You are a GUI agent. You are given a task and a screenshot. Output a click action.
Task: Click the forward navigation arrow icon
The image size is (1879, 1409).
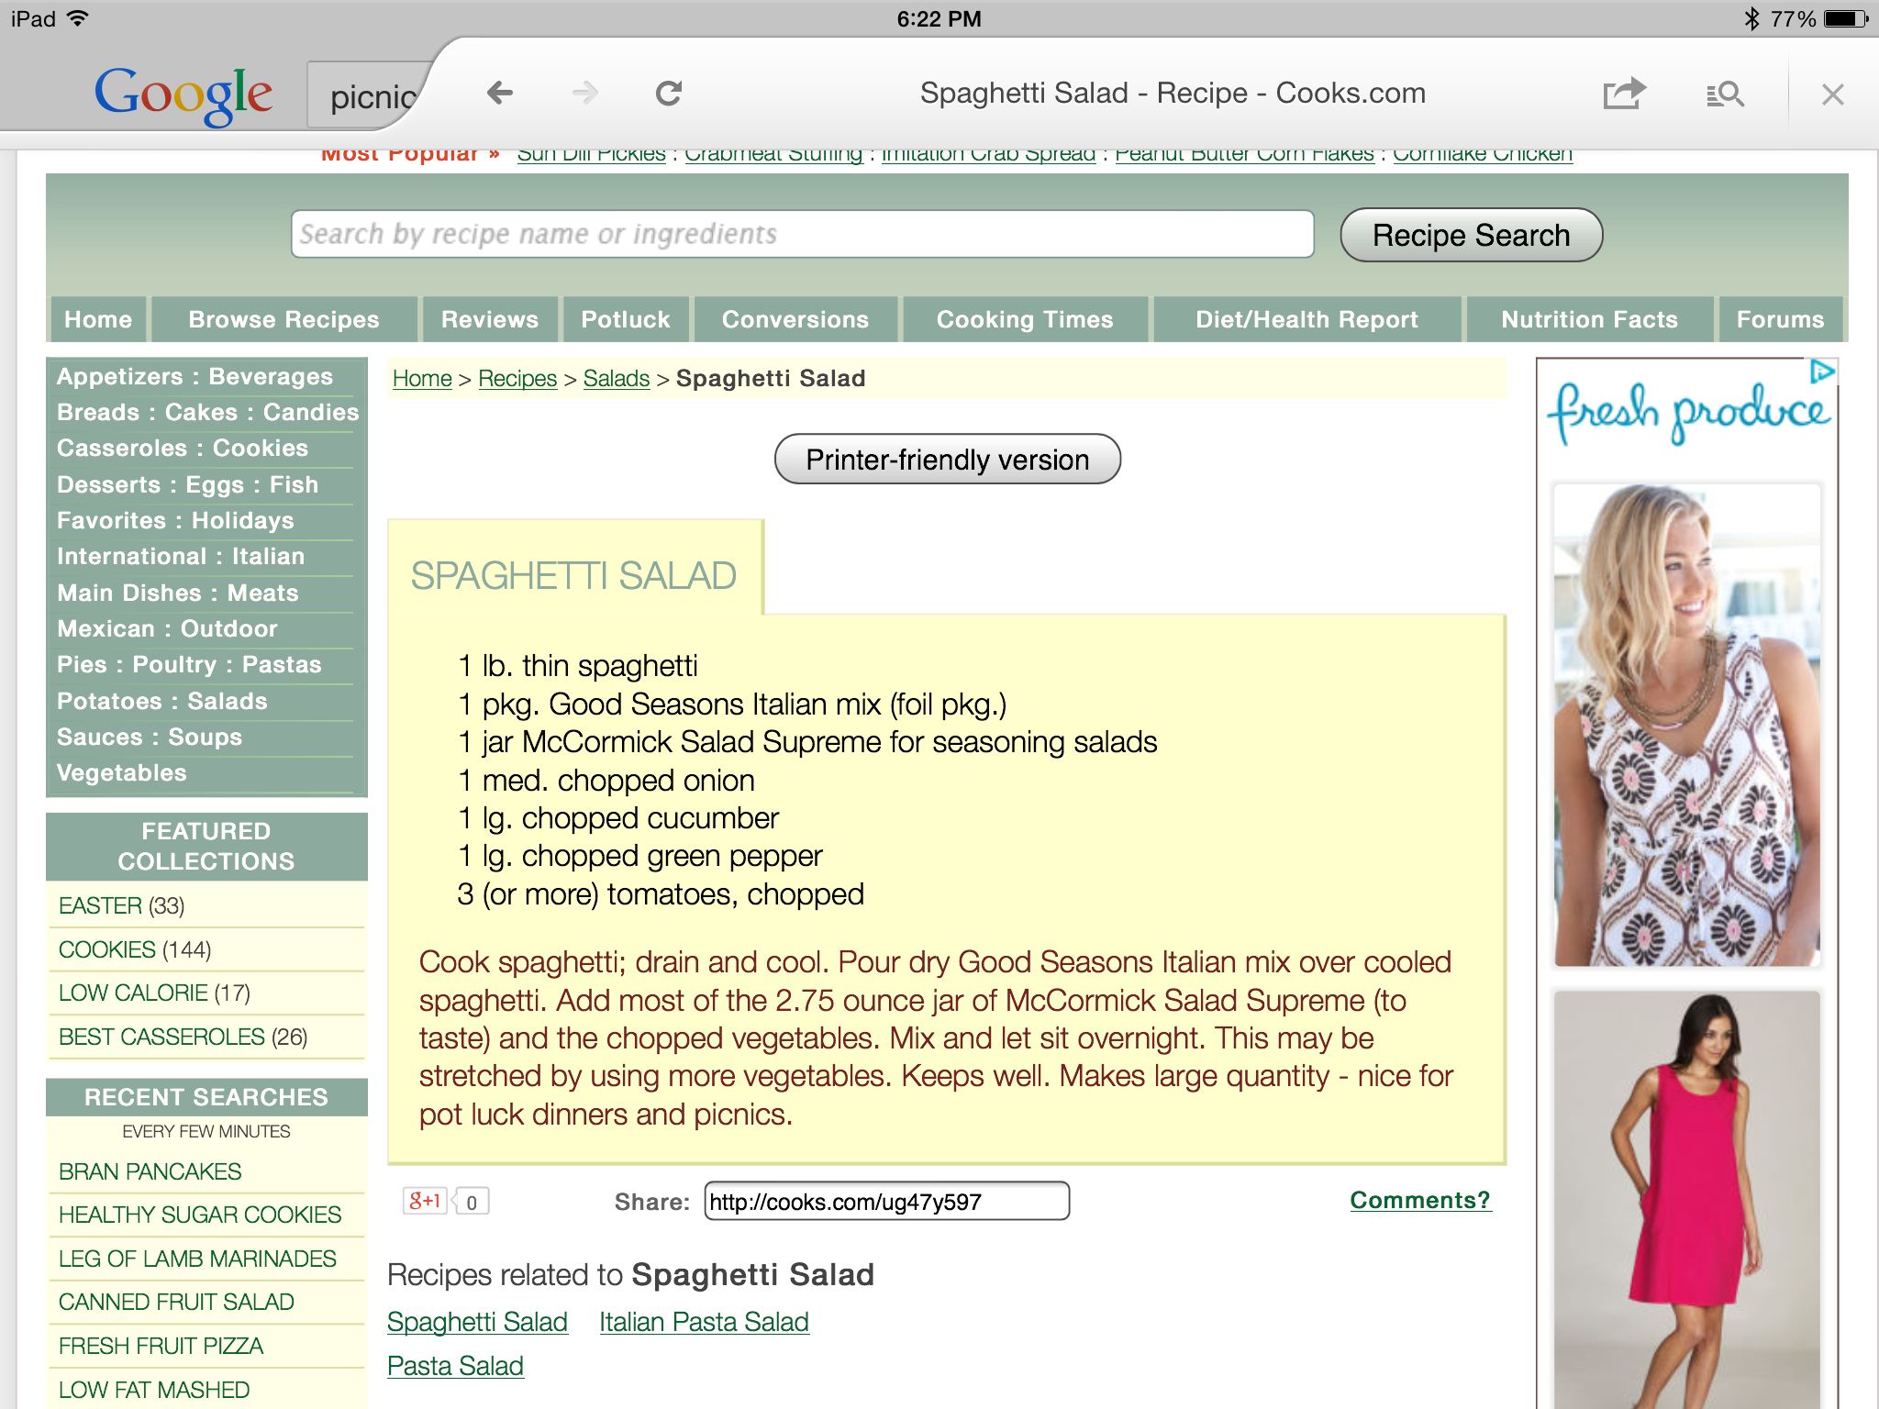click(x=584, y=92)
